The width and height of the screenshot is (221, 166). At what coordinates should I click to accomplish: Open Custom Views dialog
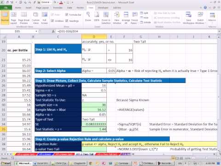pos(35,18)
